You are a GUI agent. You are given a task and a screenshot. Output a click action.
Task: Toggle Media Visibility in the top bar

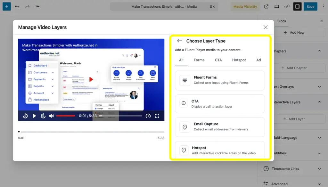[245, 6]
